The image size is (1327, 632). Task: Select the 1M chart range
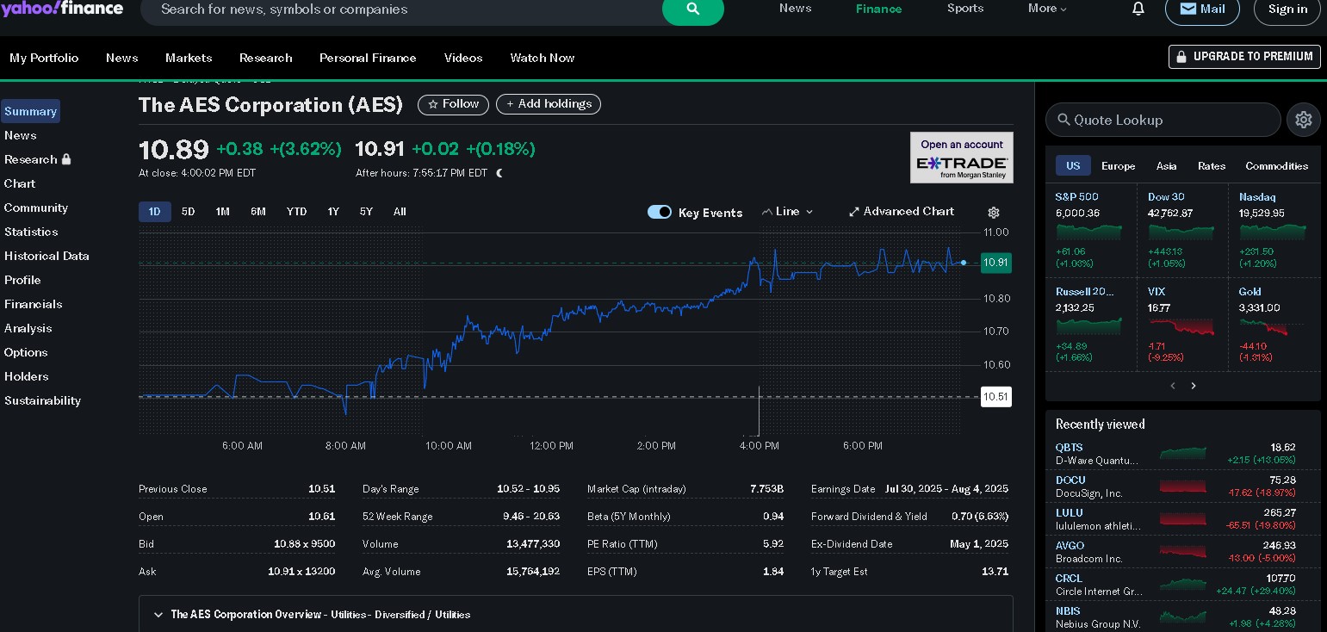tap(222, 212)
